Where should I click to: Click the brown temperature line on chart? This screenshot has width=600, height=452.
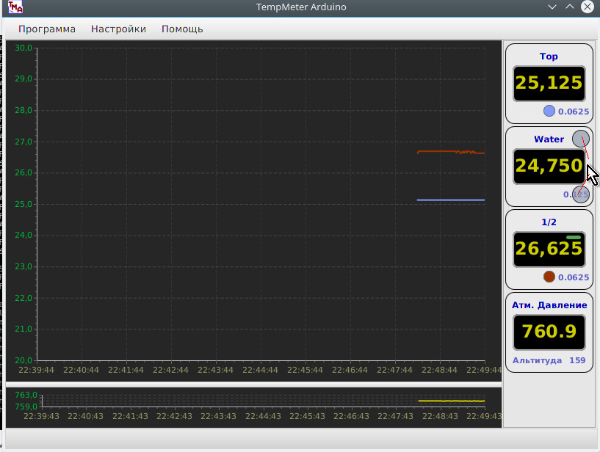point(451,152)
